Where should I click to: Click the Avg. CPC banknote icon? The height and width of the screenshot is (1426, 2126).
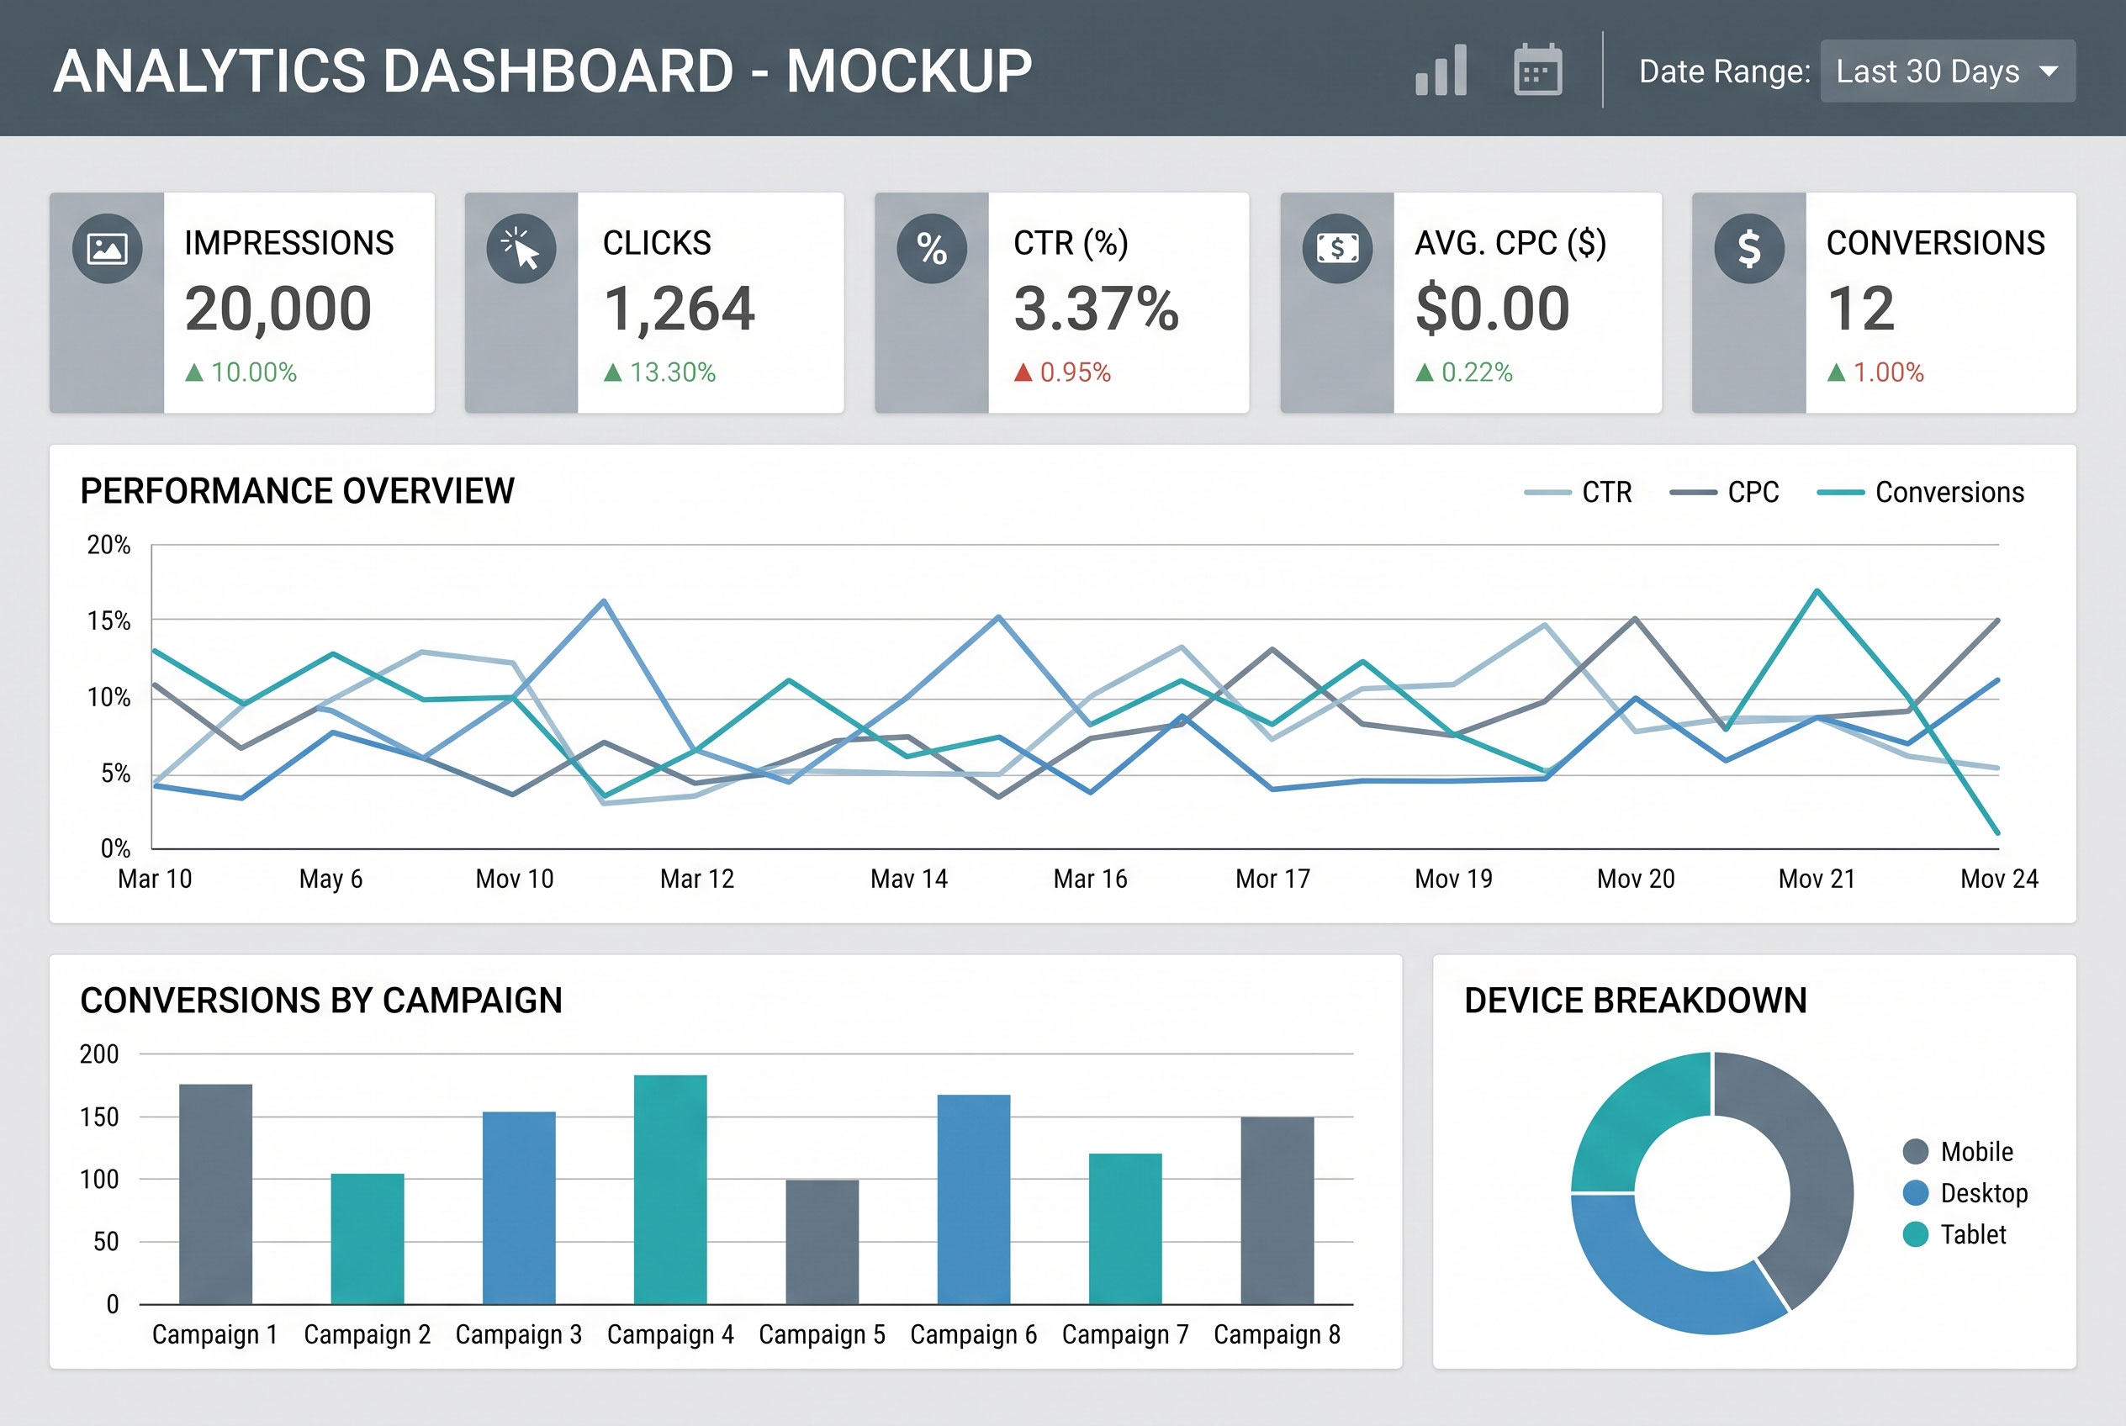click(1337, 248)
